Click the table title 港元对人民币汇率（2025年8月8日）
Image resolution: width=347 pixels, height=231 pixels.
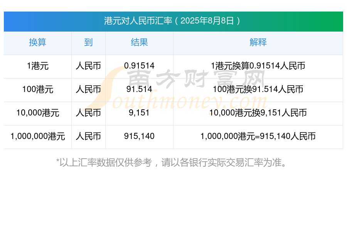click(172, 21)
